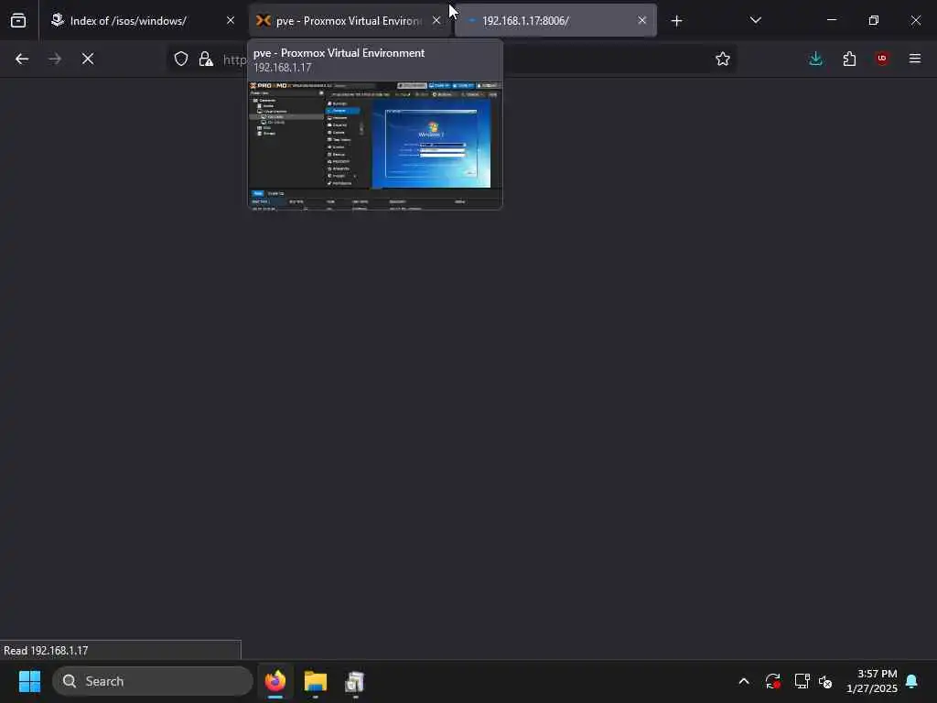Open uBlock Origin popup

[882, 59]
